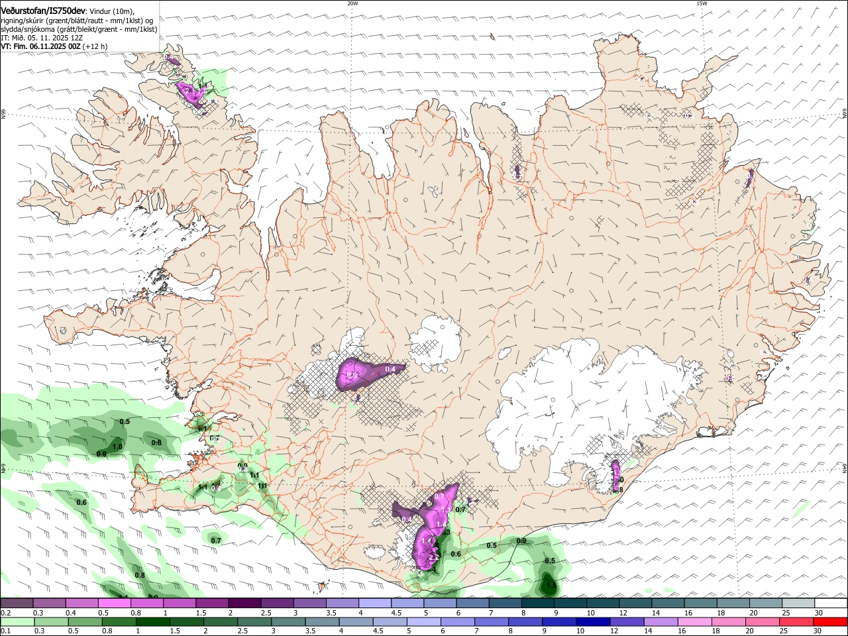Click the 20W longitude label
This screenshot has width=848, height=636.
coord(352,3)
